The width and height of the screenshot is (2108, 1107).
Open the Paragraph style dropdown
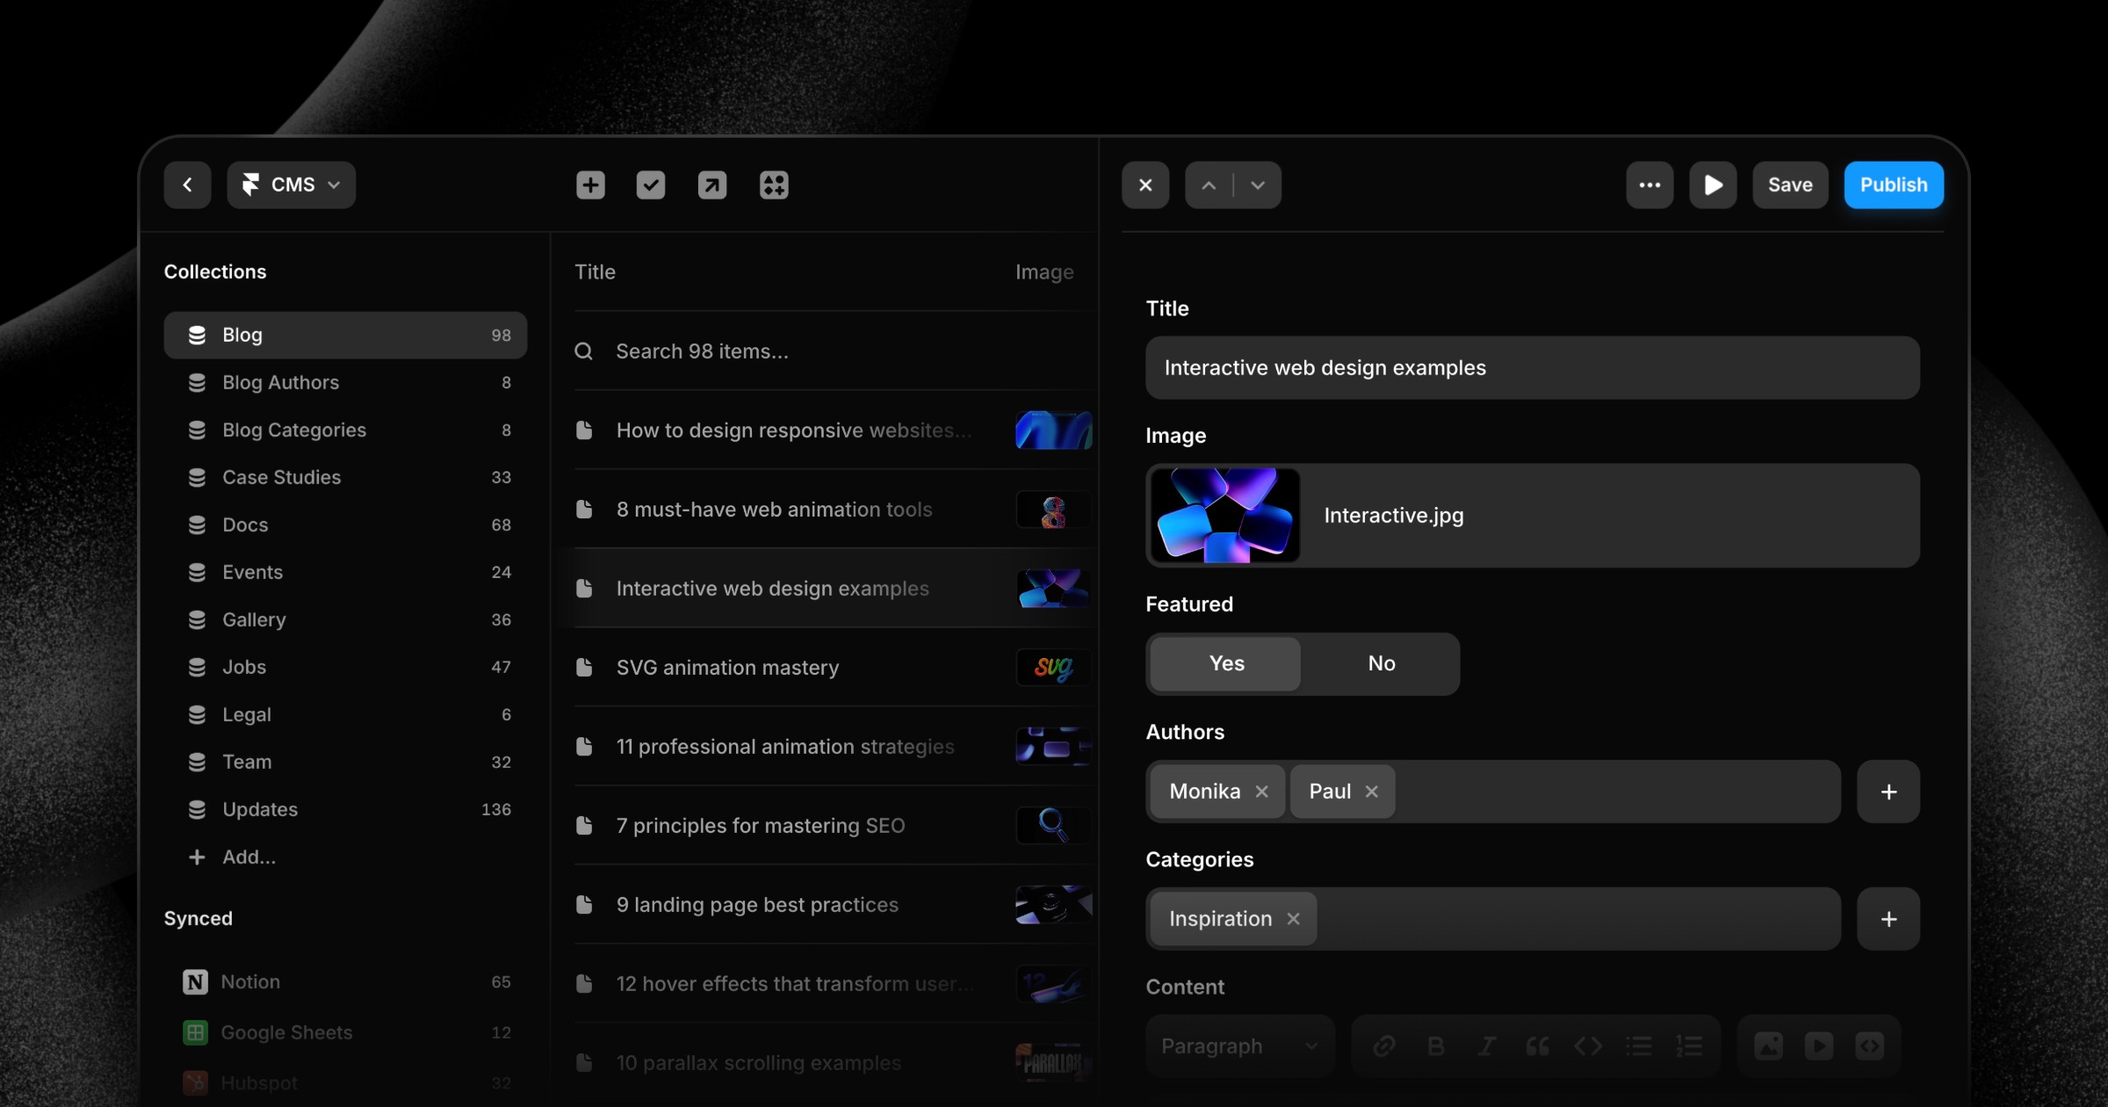coord(1238,1045)
